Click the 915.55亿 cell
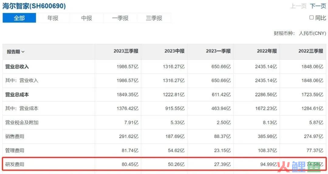The height and width of the screenshot is (174, 328). click(x=175, y=108)
